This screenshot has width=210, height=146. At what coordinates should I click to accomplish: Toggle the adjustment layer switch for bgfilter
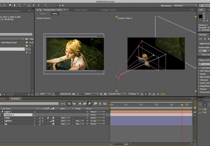(51, 121)
